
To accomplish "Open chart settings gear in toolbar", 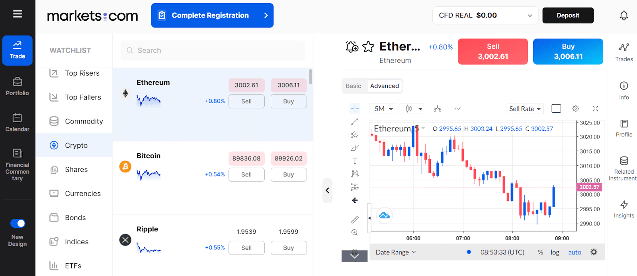I will [x=575, y=109].
